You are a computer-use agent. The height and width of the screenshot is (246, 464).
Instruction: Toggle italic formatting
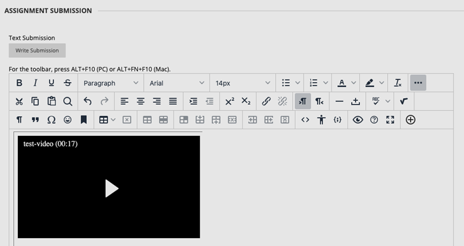(x=35, y=83)
